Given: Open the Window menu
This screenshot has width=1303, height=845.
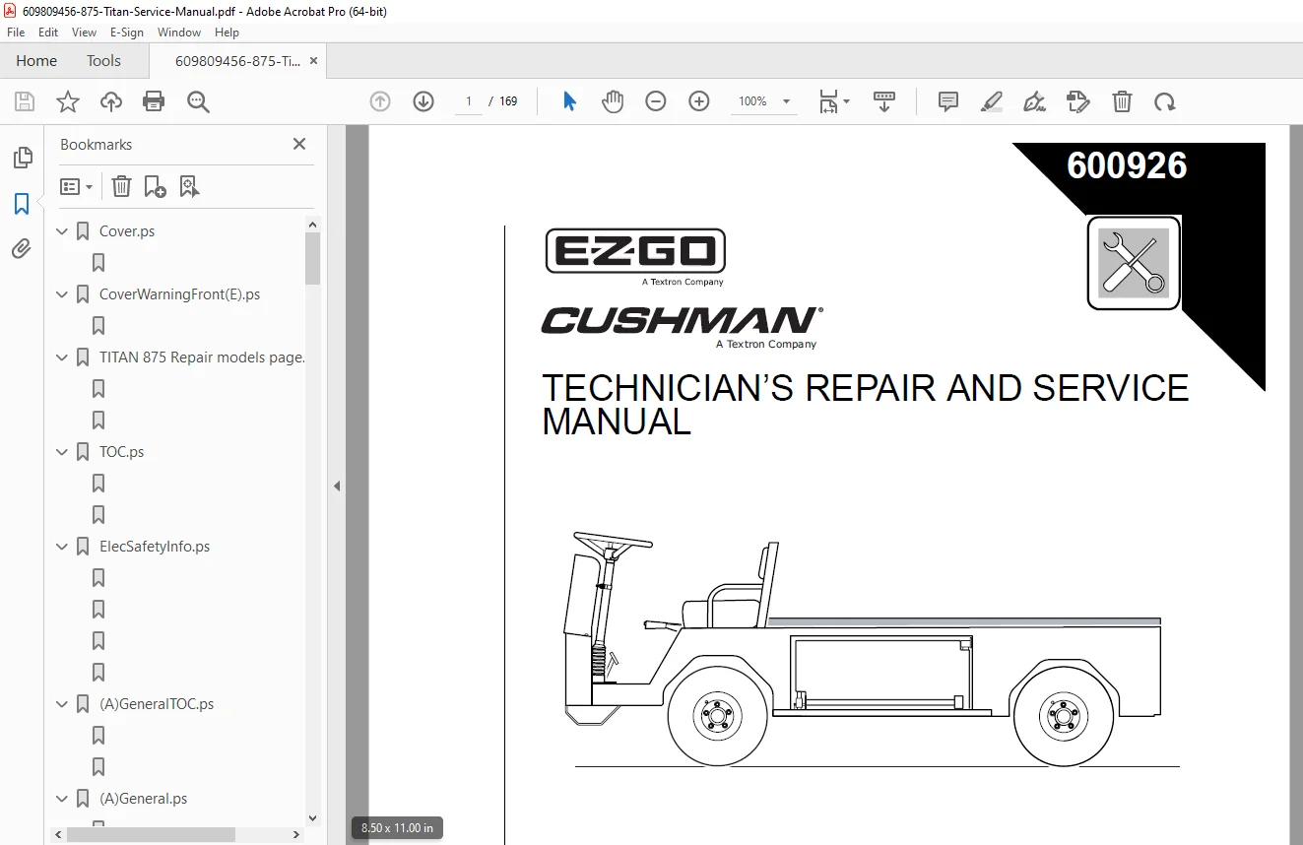Looking at the screenshot, I should pyautogui.click(x=179, y=32).
